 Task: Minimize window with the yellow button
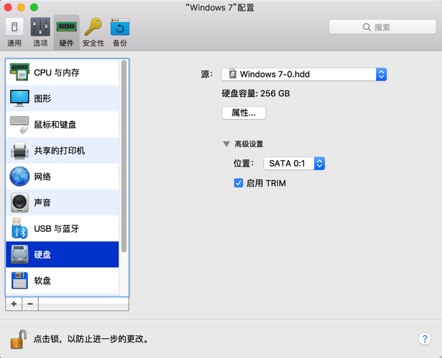(21, 7)
